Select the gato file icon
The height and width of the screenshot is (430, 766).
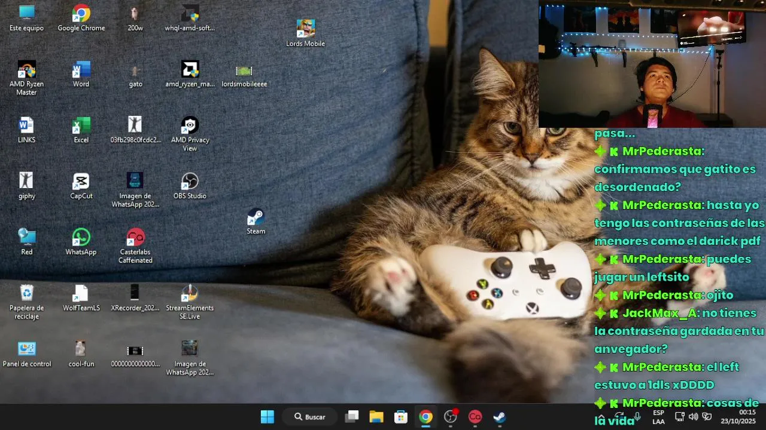135,74
